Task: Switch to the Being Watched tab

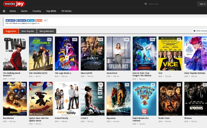Action: click(x=47, y=31)
